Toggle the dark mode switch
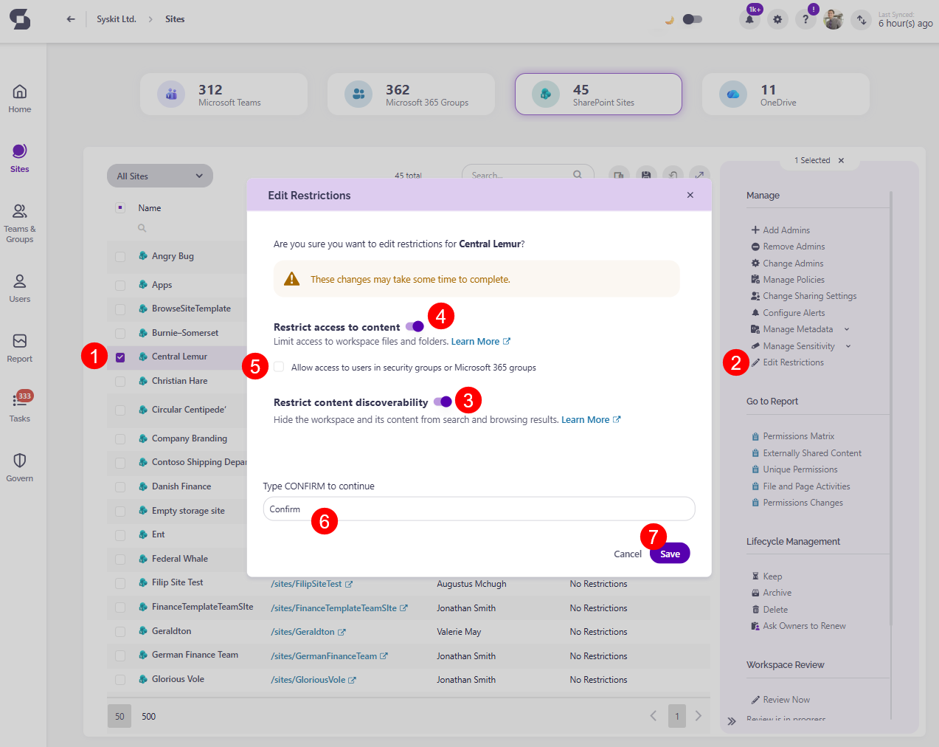 click(x=692, y=19)
